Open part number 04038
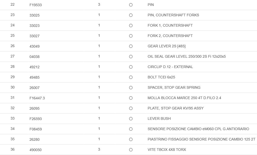Screen dimensions: 257x155 (34, 57)
